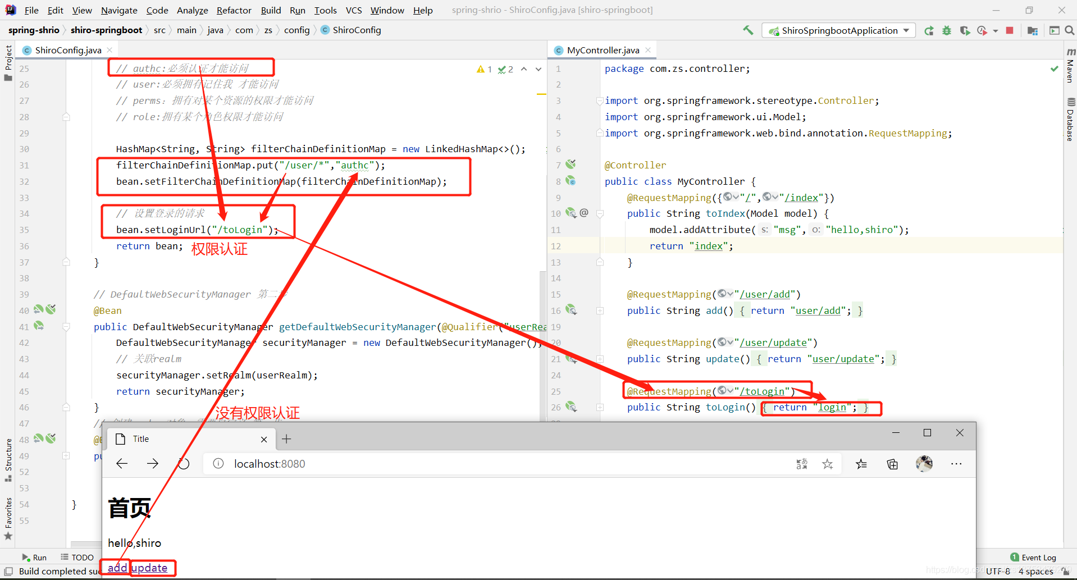Close the MyController.java tab
Viewport: 1077px width, 580px height.
[648, 50]
